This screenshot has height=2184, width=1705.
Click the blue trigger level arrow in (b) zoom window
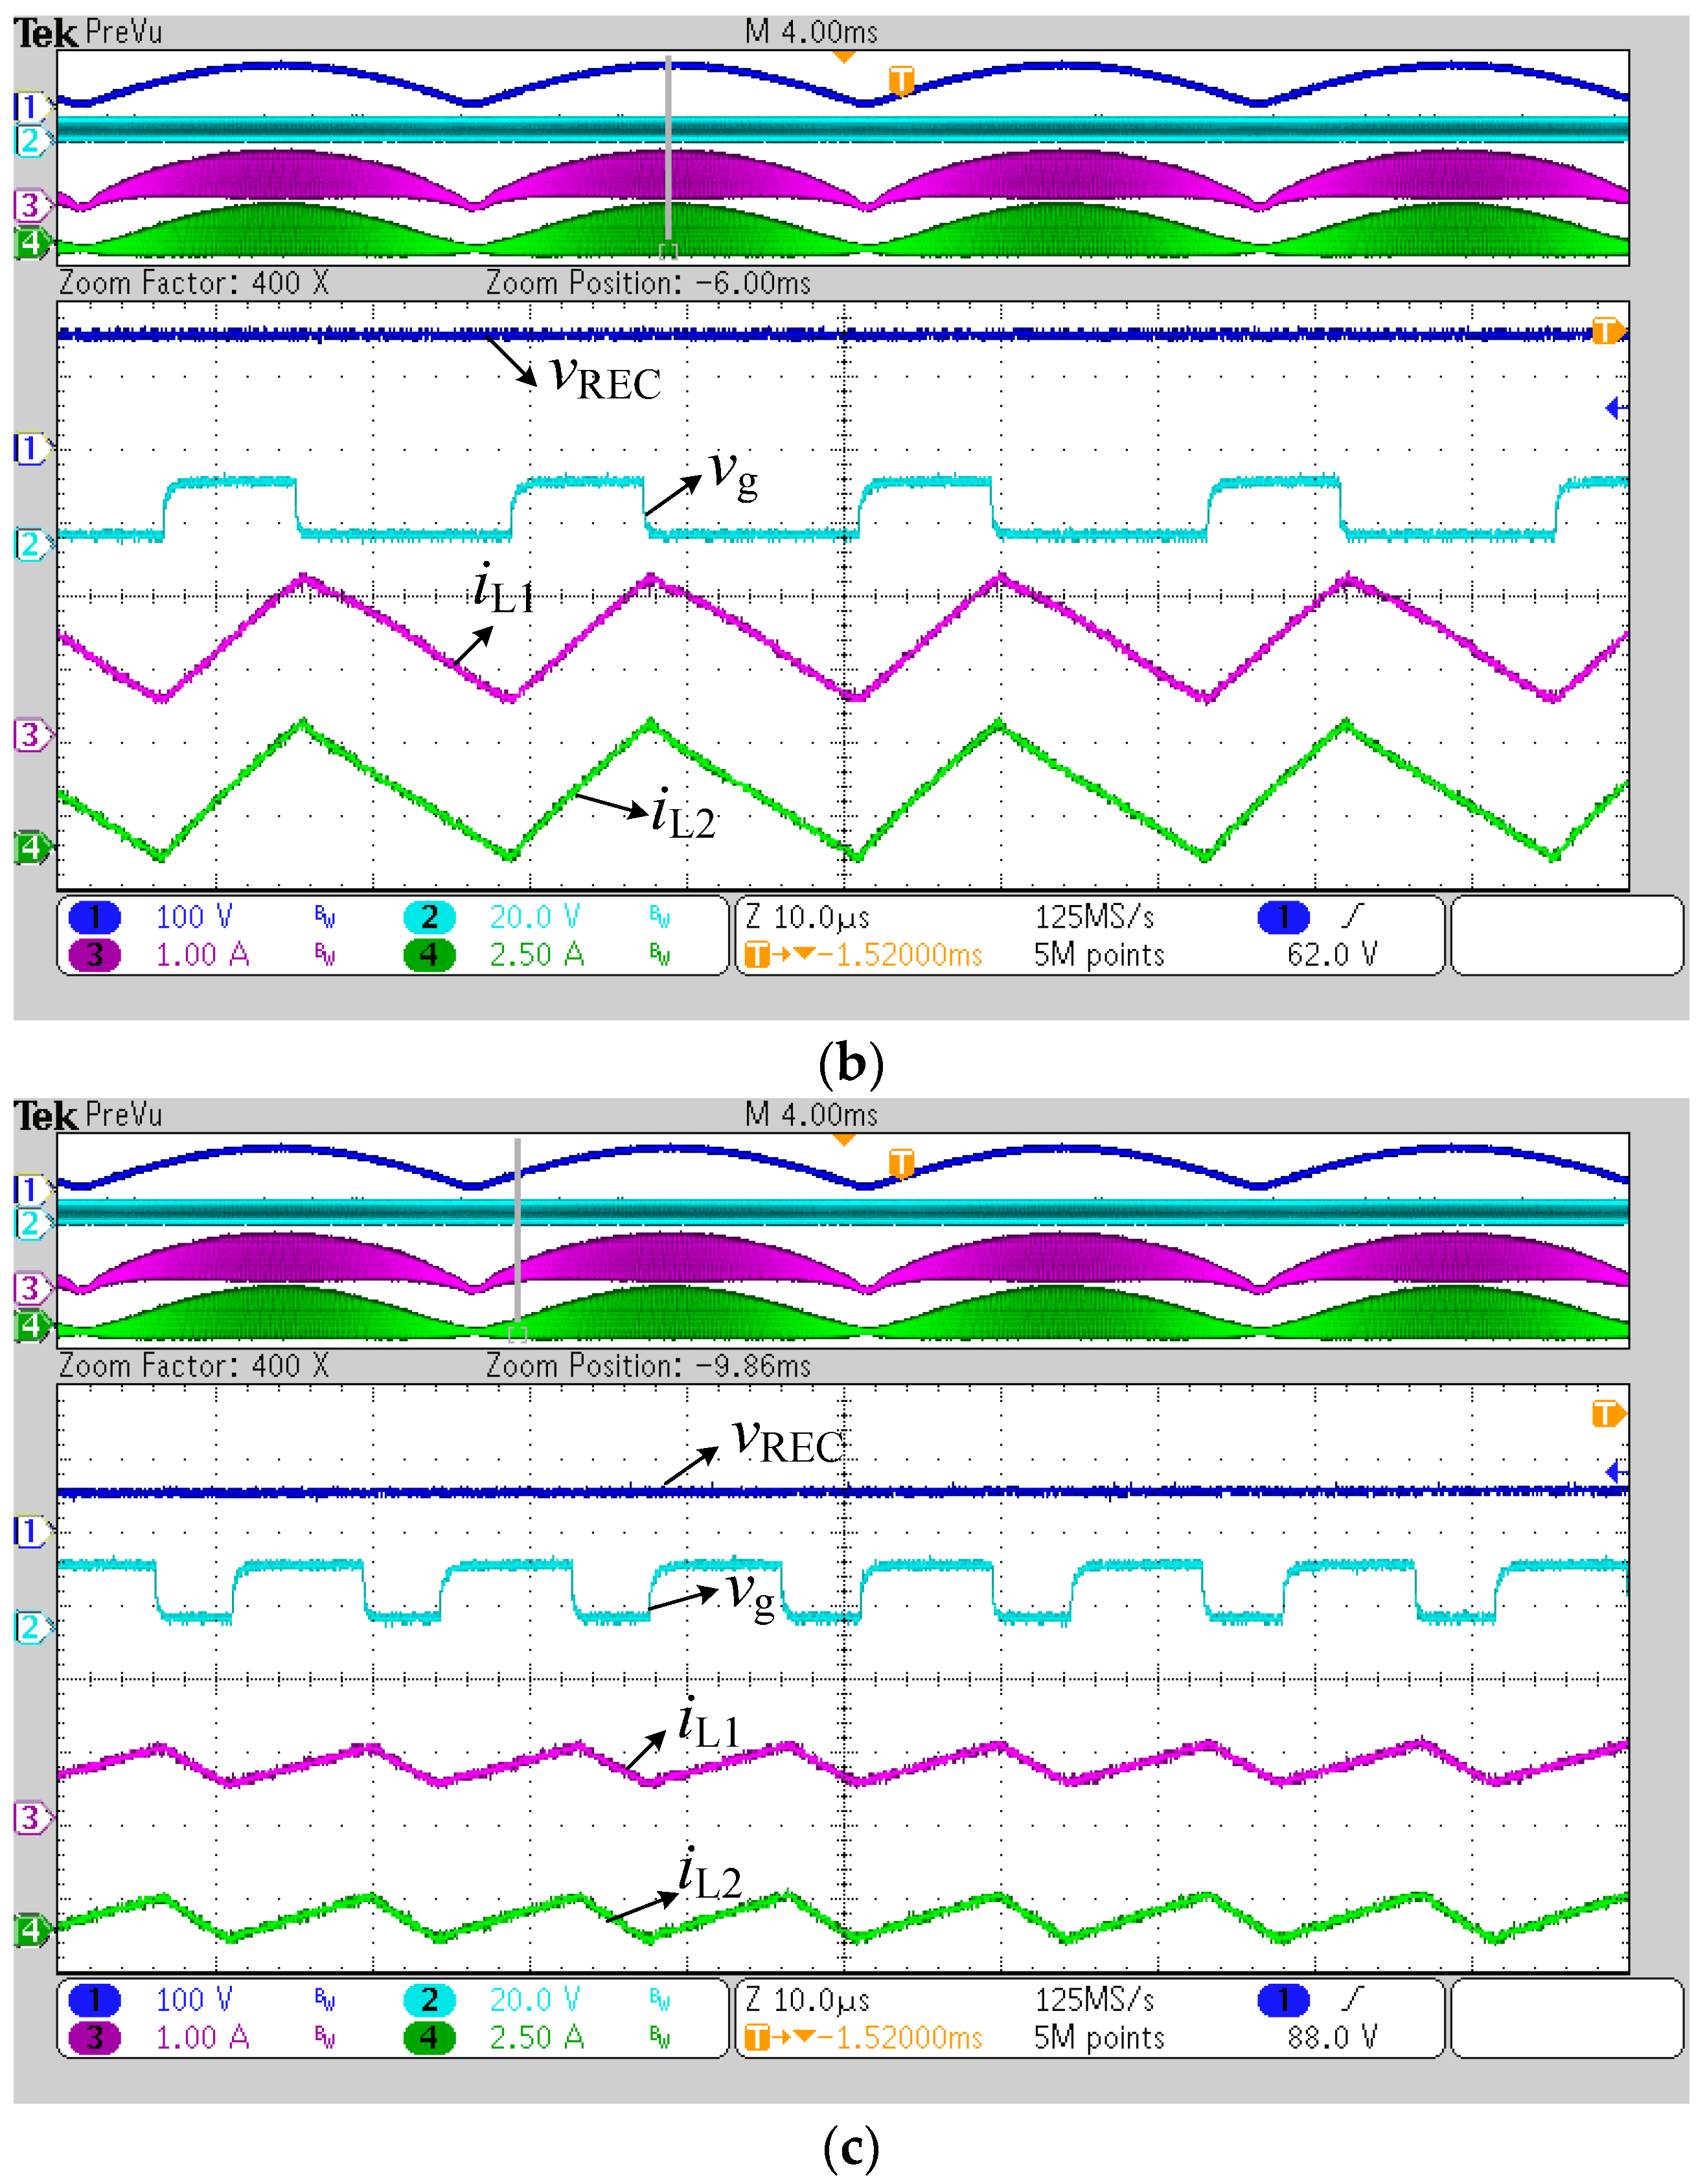(x=1616, y=408)
